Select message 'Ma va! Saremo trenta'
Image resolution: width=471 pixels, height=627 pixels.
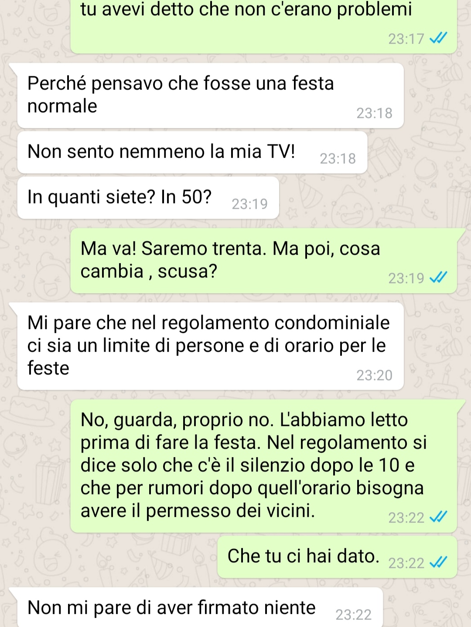(x=263, y=260)
